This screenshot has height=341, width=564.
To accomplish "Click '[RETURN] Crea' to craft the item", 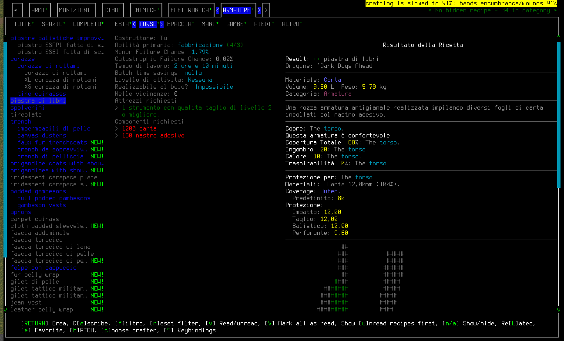I will point(44,323).
